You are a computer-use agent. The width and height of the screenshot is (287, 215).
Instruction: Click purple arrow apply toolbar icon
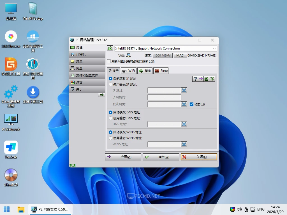(x=201, y=79)
